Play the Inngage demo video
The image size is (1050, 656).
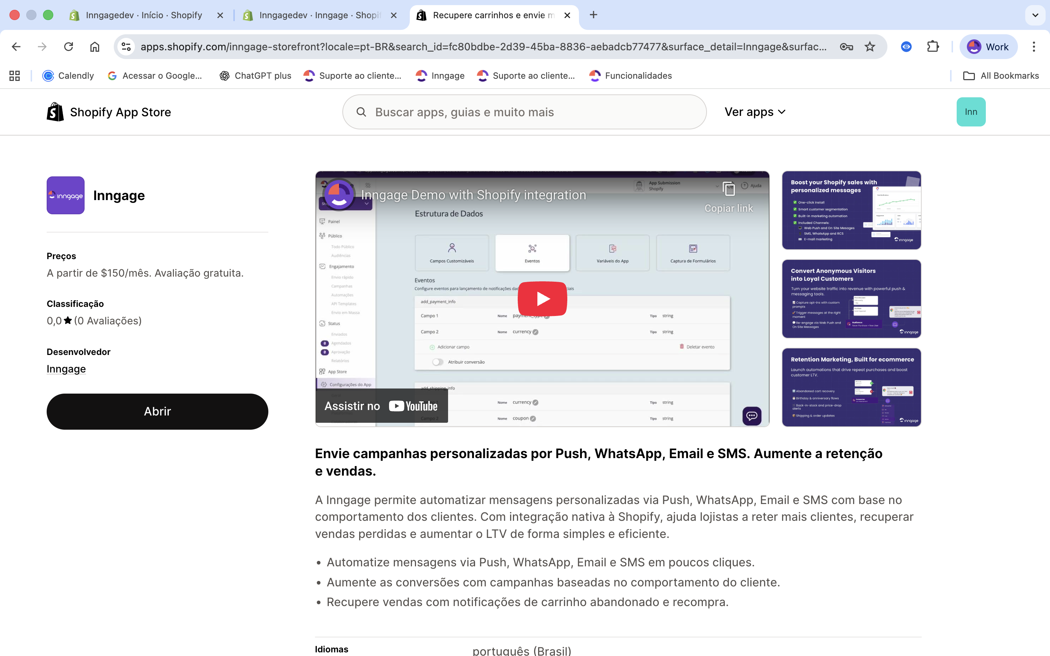(542, 298)
